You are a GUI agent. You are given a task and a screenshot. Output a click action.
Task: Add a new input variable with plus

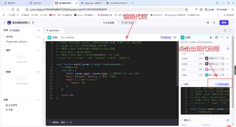click(228, 49)
